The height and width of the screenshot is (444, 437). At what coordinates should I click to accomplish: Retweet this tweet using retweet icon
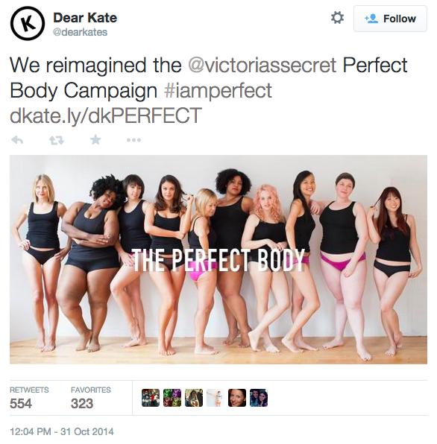(57, 140)
